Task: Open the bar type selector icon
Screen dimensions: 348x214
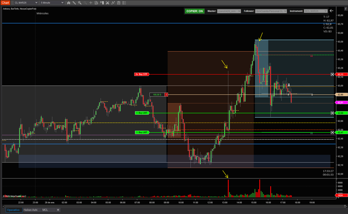Action: click(x=69, y=3)
